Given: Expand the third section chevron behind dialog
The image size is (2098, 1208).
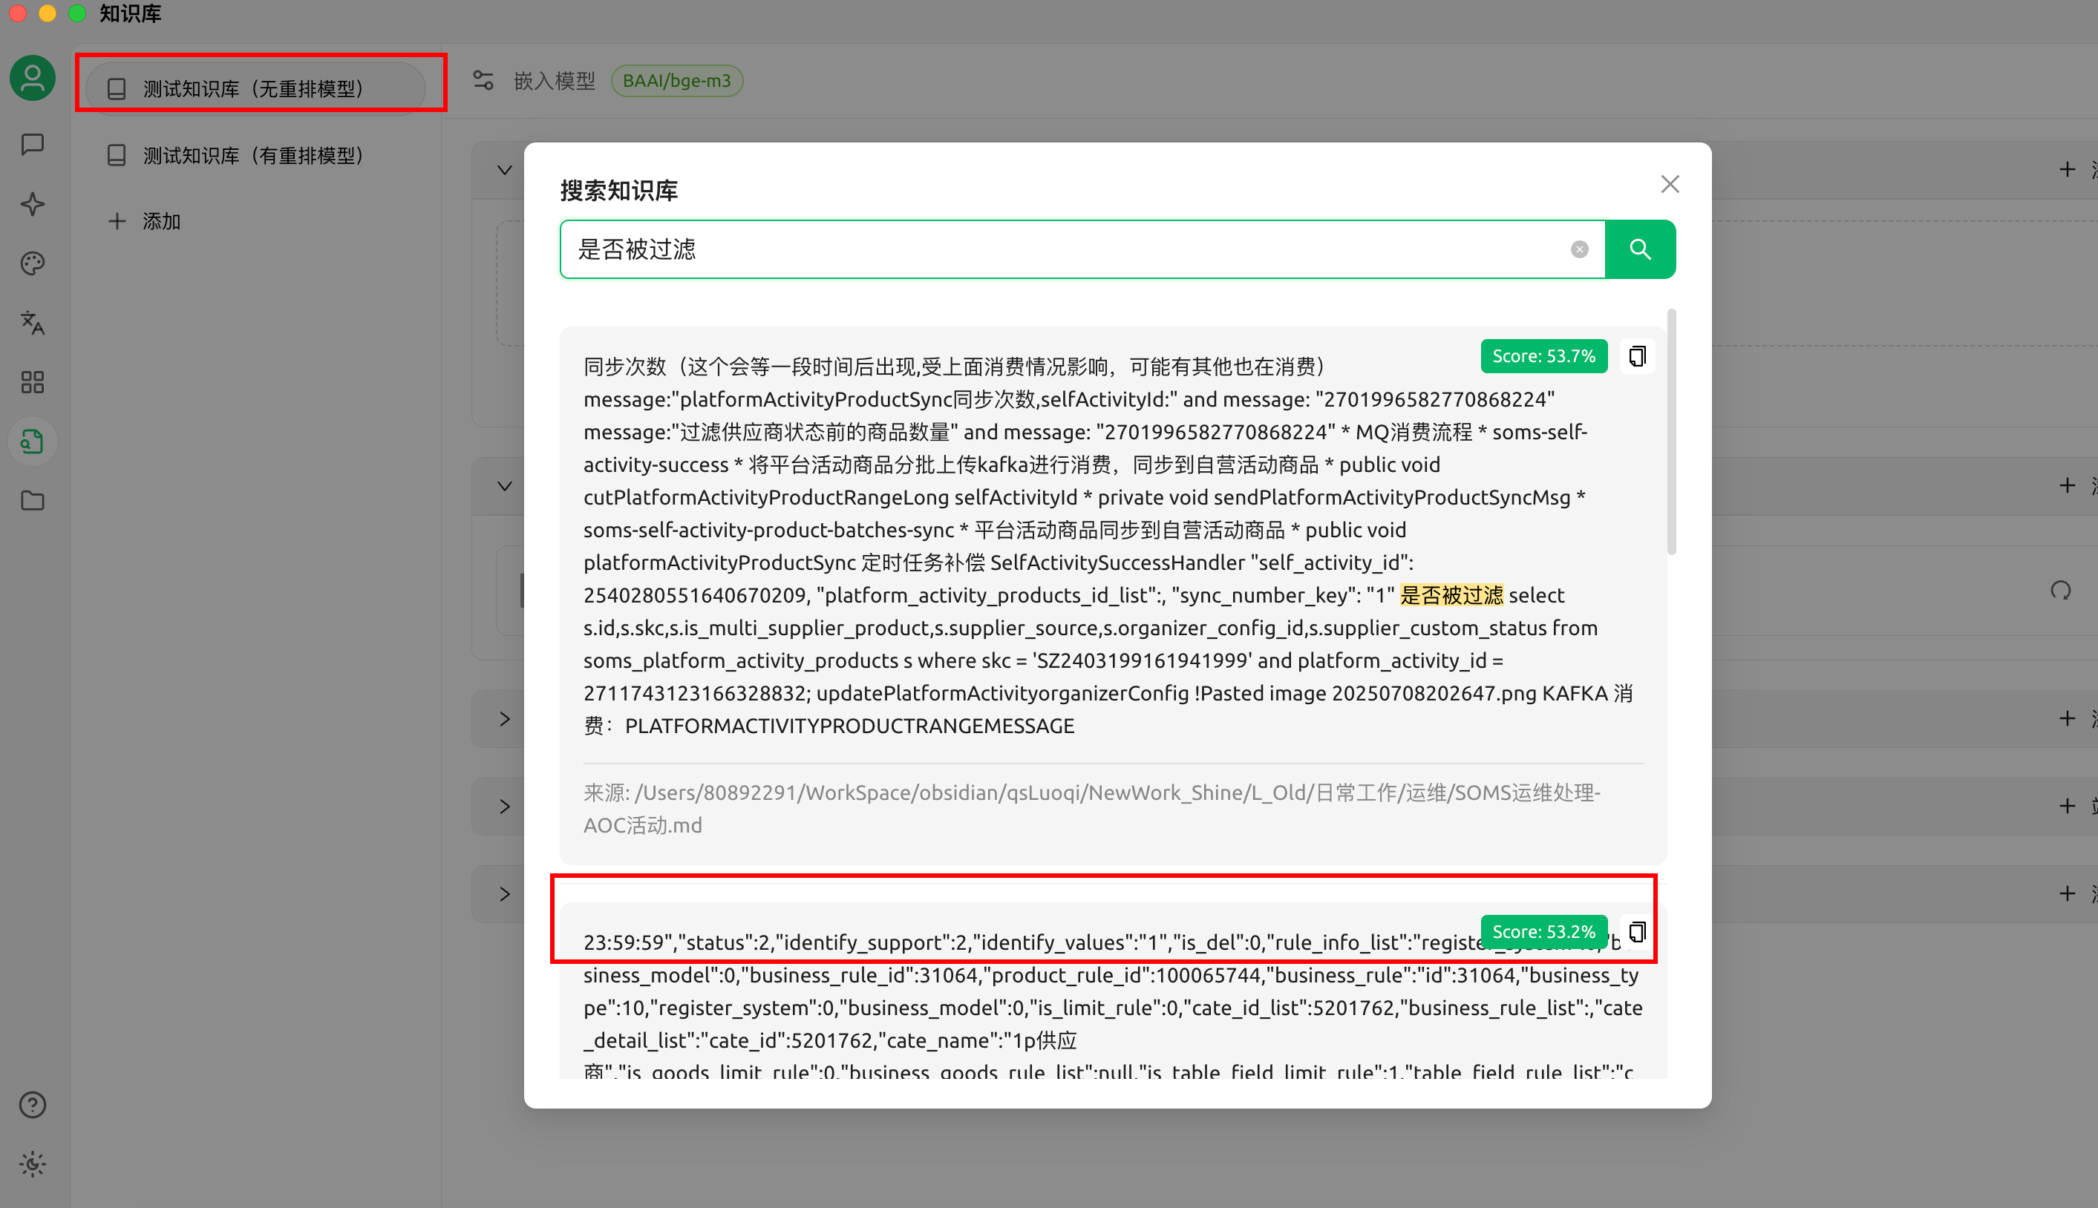Looking at the screenshot, I should (505, 718).
